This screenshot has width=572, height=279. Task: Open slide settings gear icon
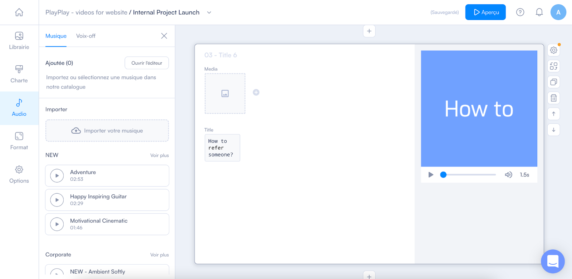click(553, 50)
